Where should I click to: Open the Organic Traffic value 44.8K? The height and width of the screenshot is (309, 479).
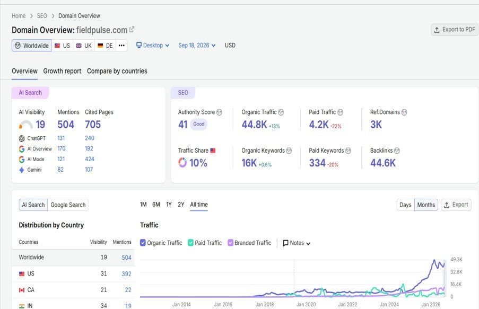(254, 125)
